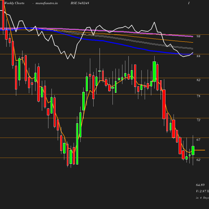Click the 67 price axis label
The image size is (209, 209).
(198, 140)
